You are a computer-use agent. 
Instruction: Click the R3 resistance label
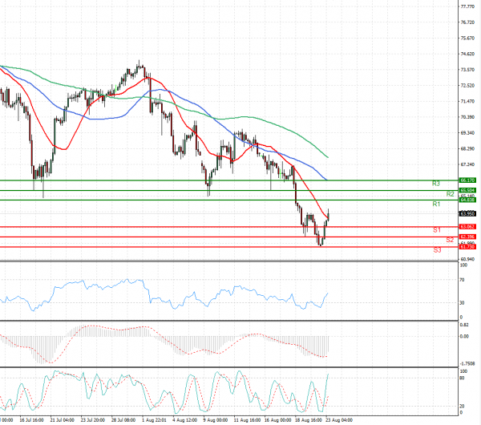pyautogui.click(x=436, y=184)
